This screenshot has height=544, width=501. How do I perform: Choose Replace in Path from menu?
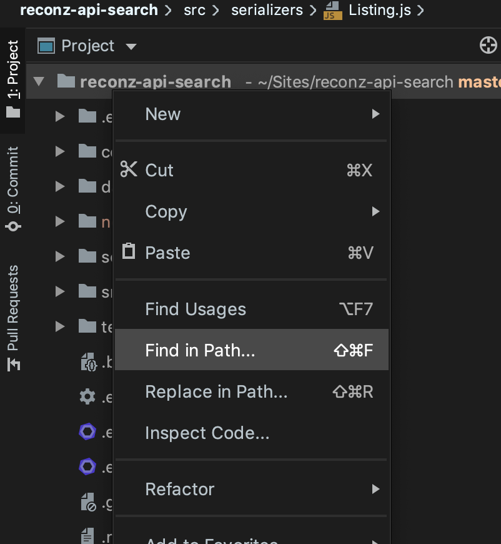click(250, 392)
